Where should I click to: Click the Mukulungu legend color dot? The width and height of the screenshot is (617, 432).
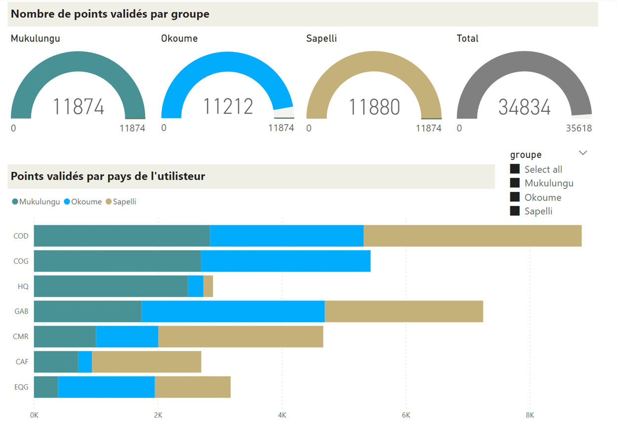pos(15,202)
